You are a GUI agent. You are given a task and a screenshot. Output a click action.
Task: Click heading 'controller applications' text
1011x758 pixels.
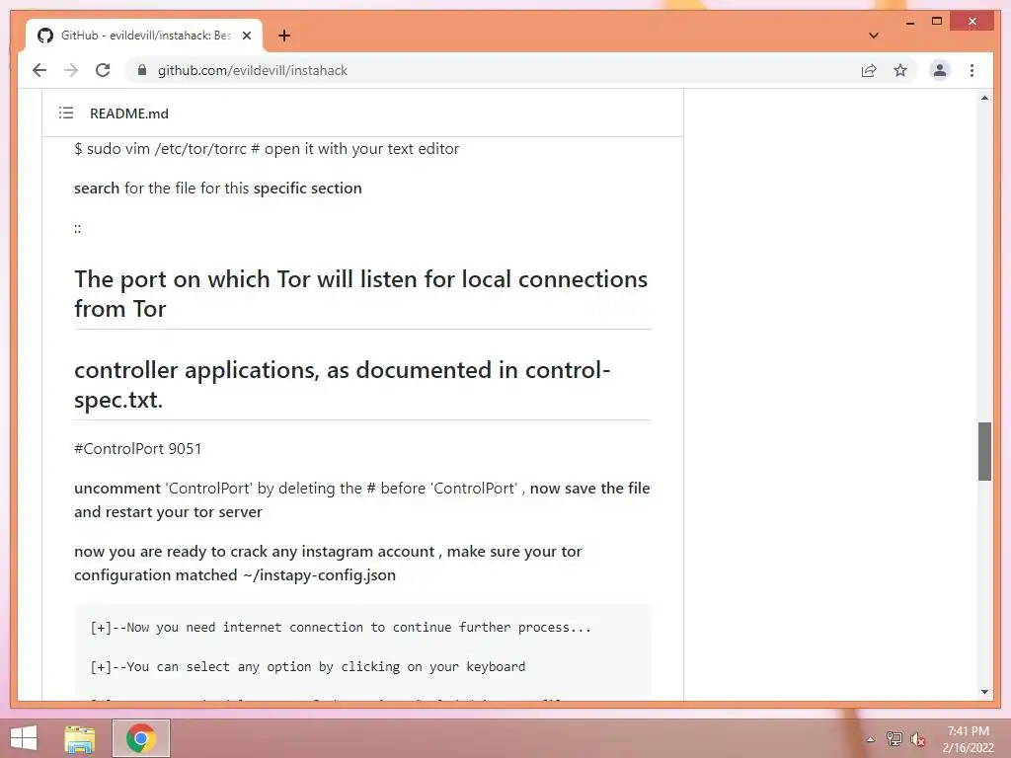tap(343, 385)
